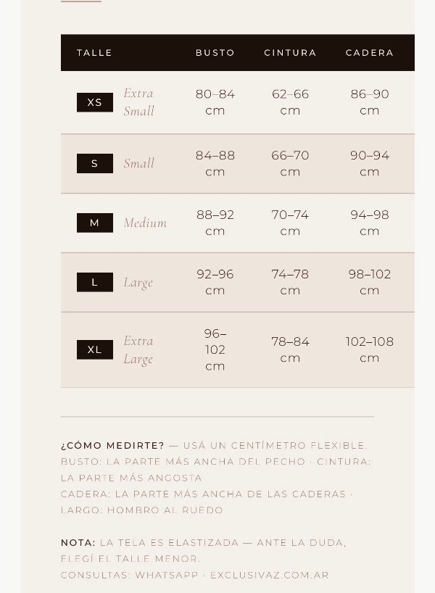Click the 102–108 cm cadera value
Screen dimensions: 435x593
coord(370,349)
